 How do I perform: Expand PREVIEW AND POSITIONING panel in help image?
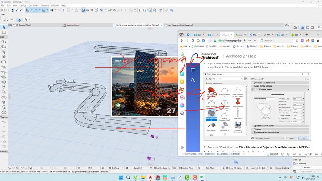[280, 83]
